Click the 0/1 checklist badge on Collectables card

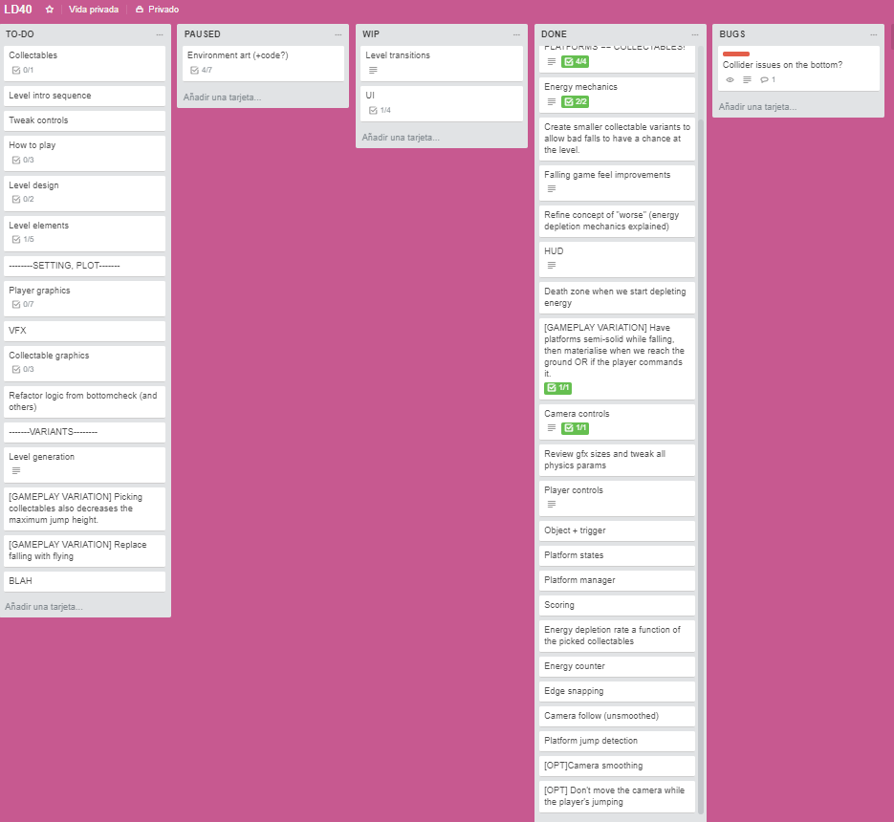pos(23,70)
